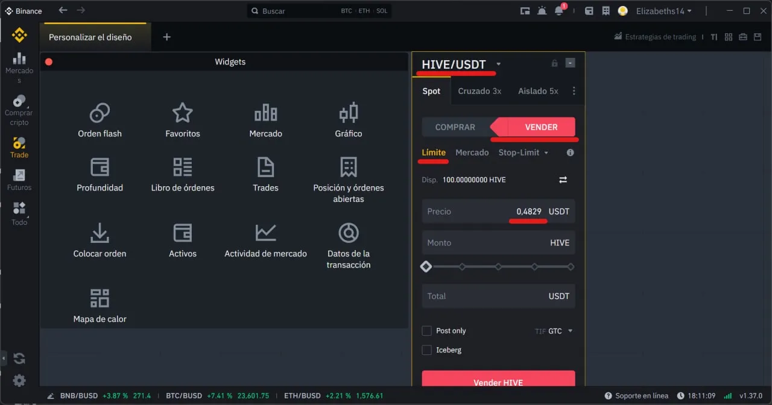772x405 pixels.
Task: Open Estrategias de trading
Action: pyautogui.click(x=655, y=37)
